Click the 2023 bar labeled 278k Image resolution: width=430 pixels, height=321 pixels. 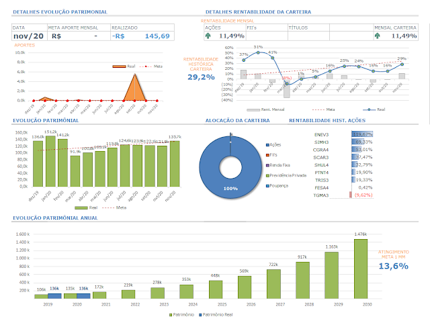point(157,293)
